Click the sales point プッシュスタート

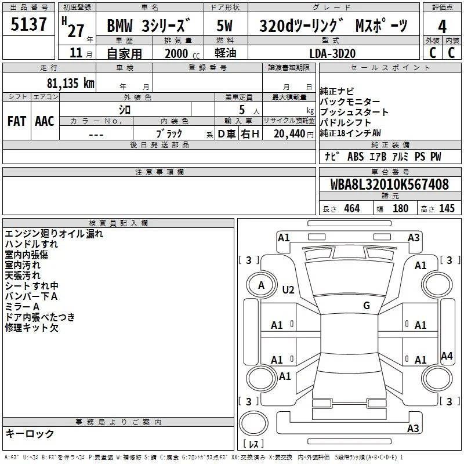pyautogui.click(x=354, y=112)
